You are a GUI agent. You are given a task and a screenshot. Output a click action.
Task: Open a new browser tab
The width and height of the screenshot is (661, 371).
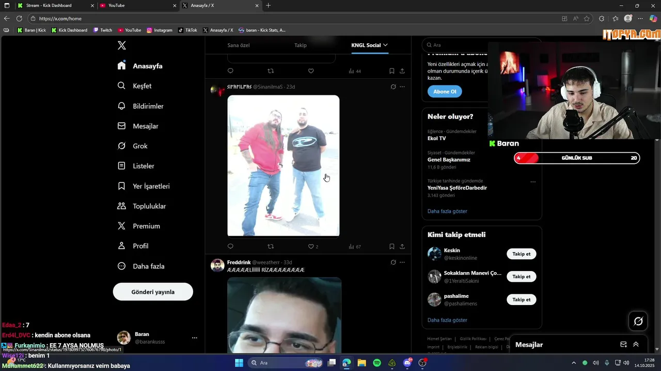[x=268, y=5]
